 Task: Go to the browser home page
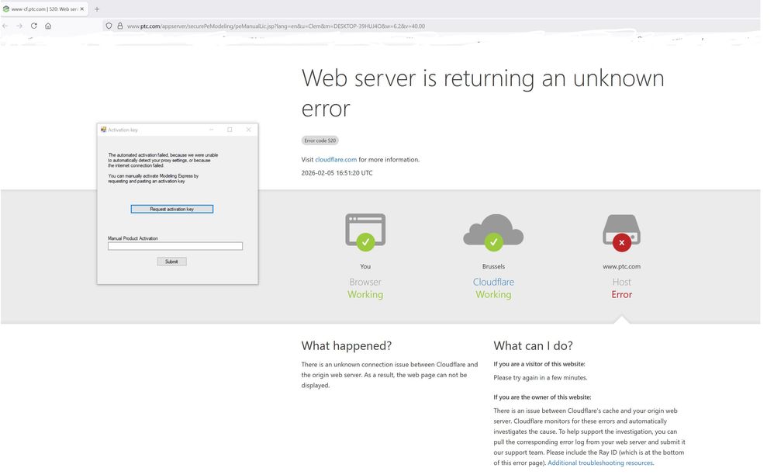[48, 26]
